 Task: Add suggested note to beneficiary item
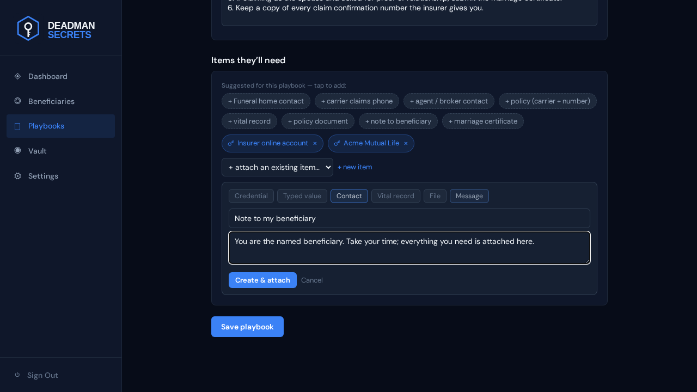click(x=398, y=121)
